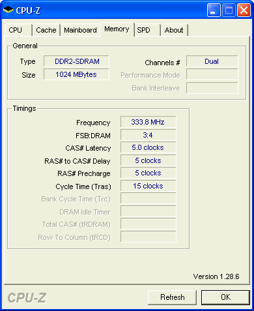Viewport: 254px width, 311px height.
Task: Click the Cycle Time 15 clocks field
Action: pyautogui.click(x=148, y=186)
